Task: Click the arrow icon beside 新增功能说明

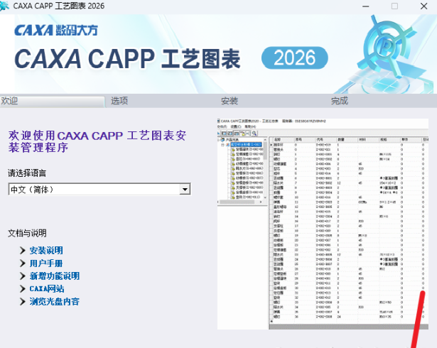Action: point(23,276)
